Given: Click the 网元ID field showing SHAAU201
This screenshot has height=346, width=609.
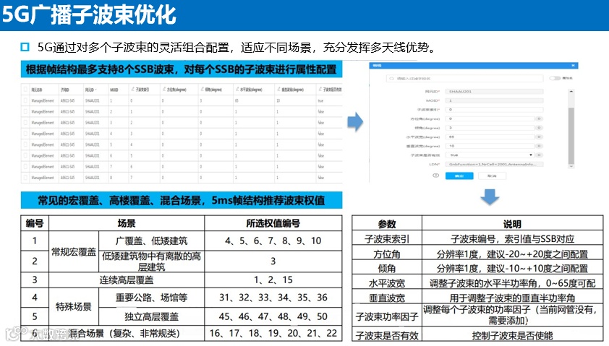Looking at the screenshot, I should pyautogui.click(x=495, y=92).
